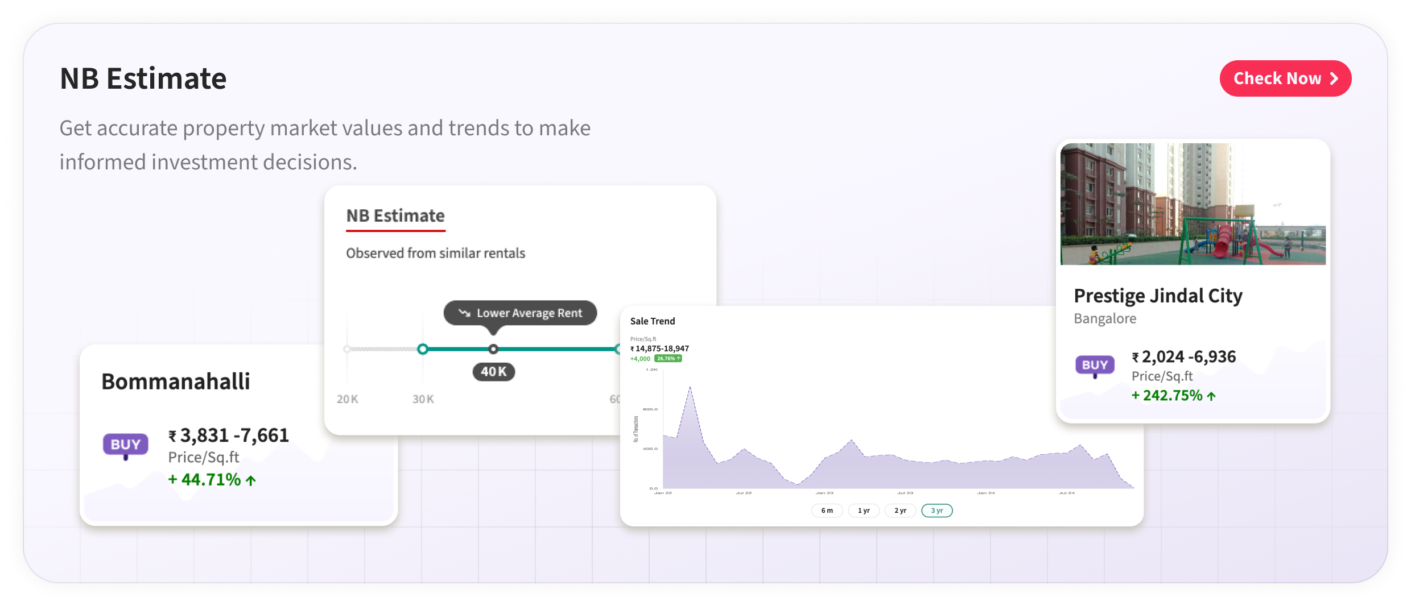
Task: Click the up arrow next to 44.71%
Action: pyautogui.click(x=251, y=480)
